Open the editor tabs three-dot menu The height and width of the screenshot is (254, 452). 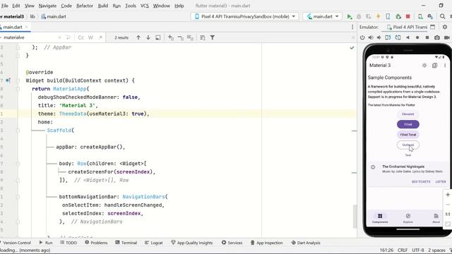point(352,27)
